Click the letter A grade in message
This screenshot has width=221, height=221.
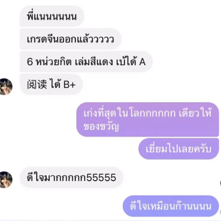click(x=142, y=62)
